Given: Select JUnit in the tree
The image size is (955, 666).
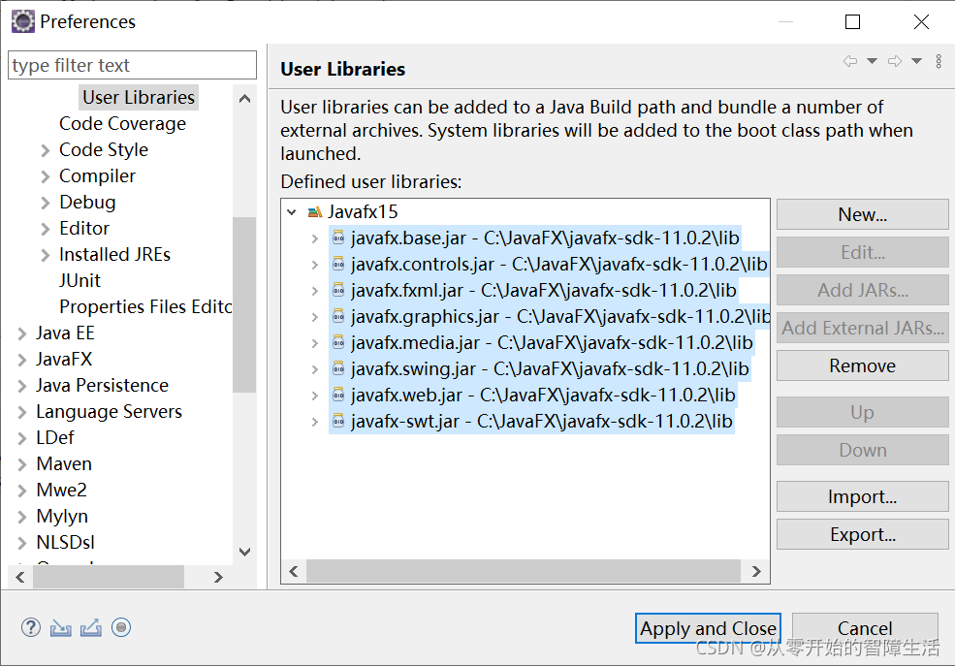Looking at the screenshot, I should click(x=80, y=280).
